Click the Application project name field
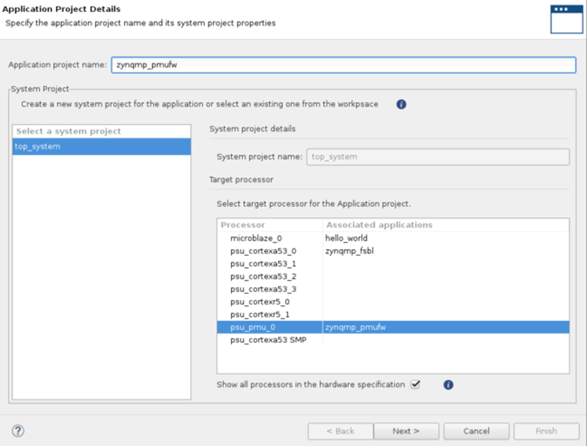The height and width of the screenshot is (446, 587). pos(343,64)
